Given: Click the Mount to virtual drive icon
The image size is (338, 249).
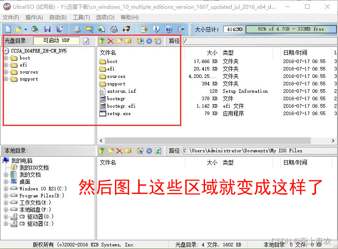Looking at the screenshot, I should (x=114, y=29).
